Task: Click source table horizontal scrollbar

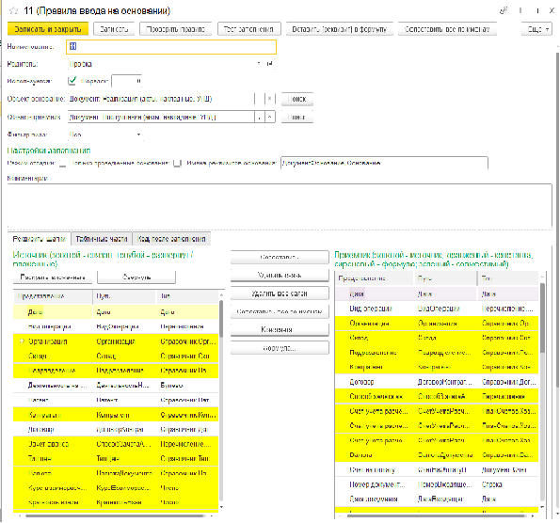Action: 114,515
